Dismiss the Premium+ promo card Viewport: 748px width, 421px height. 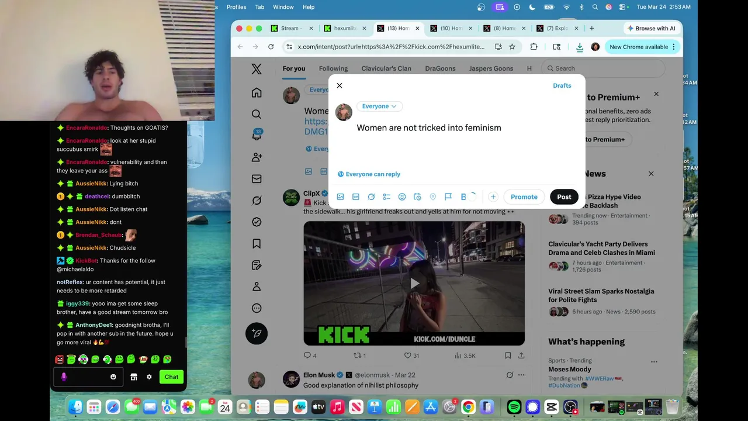656,94
